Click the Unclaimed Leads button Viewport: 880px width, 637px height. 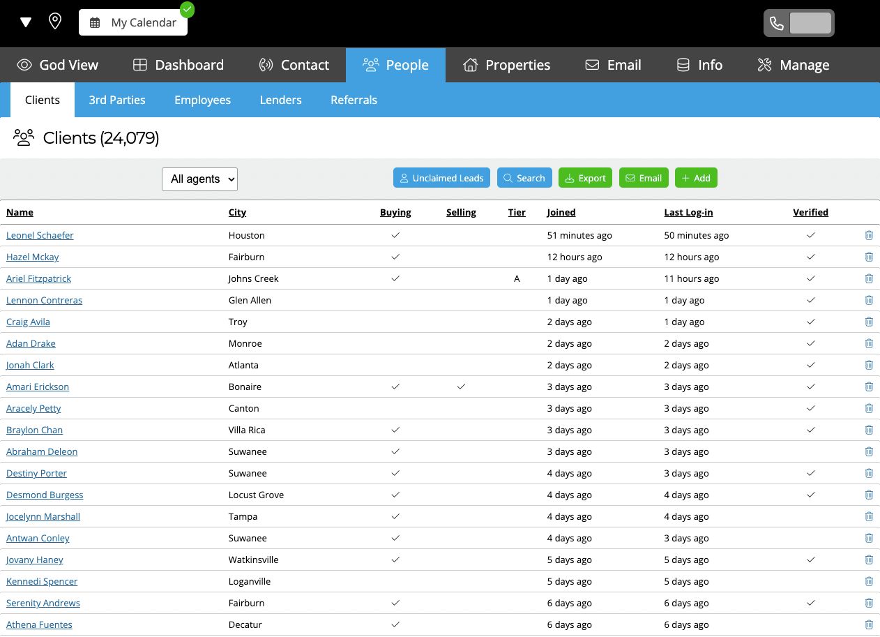coord(441,178)
